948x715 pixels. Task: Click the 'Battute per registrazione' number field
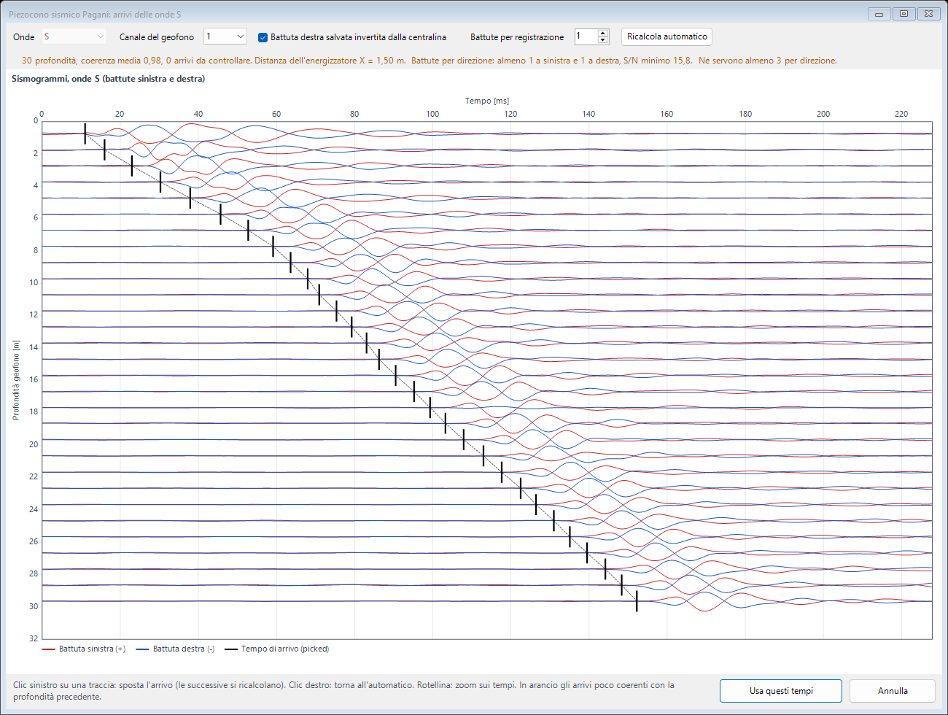[x=586, y=36]
